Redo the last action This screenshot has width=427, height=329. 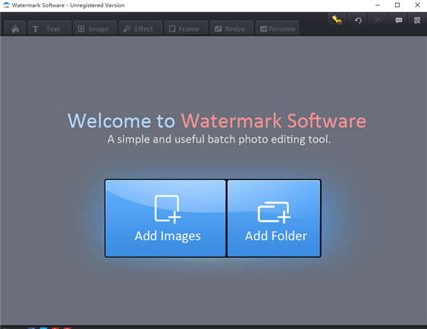[377, 21]
